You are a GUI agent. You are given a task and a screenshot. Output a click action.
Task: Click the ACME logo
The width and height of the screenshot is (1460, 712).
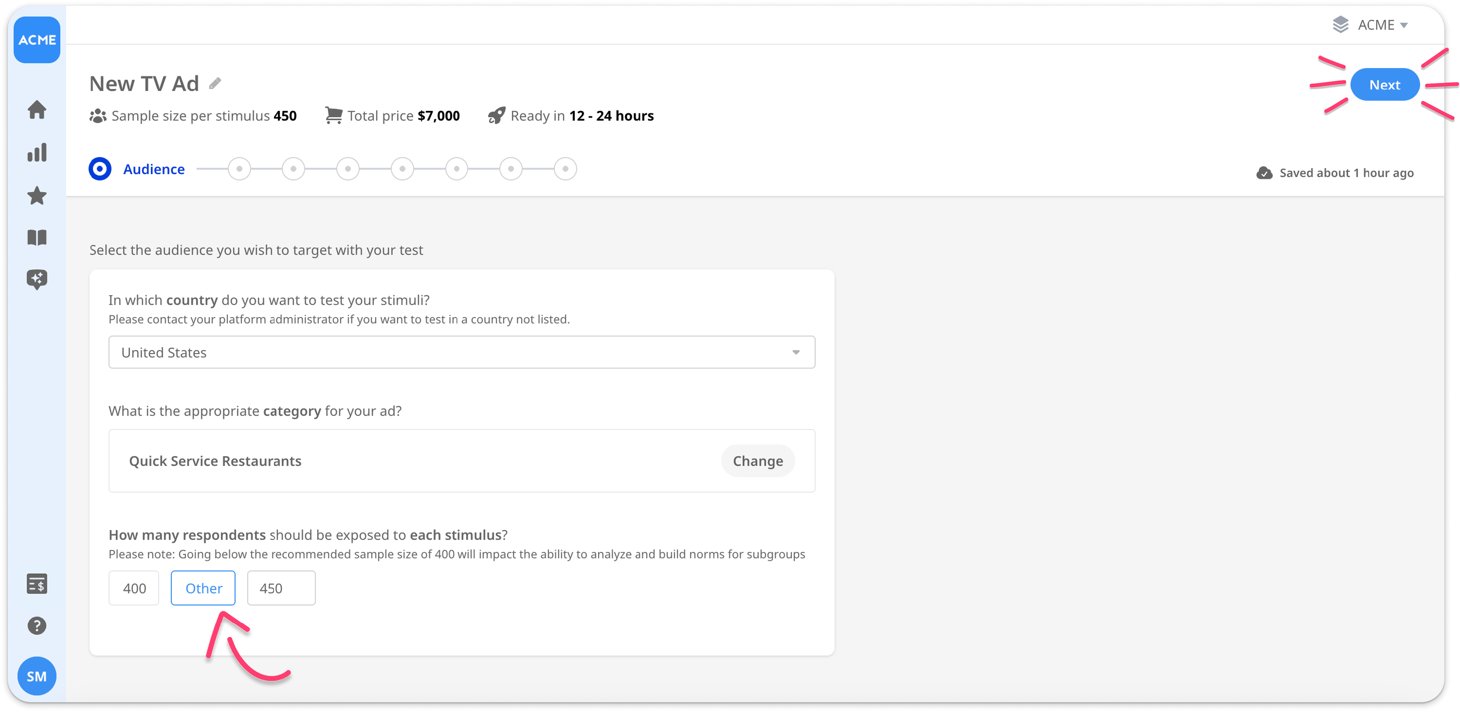tap(37, 40)
